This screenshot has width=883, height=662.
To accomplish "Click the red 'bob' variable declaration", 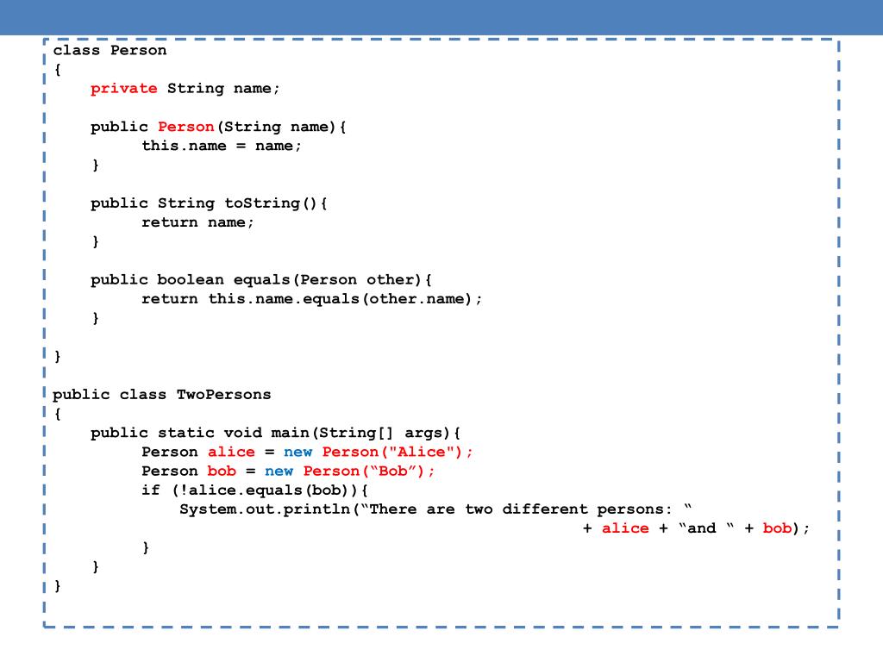I will click(x=222, y=472).
